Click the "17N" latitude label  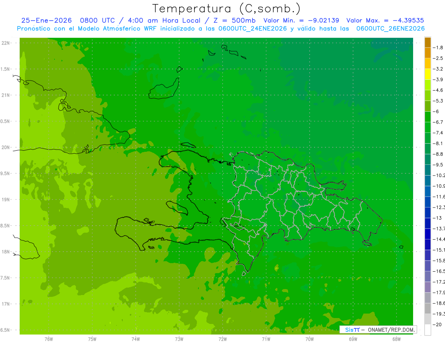[x=6, y=304]
